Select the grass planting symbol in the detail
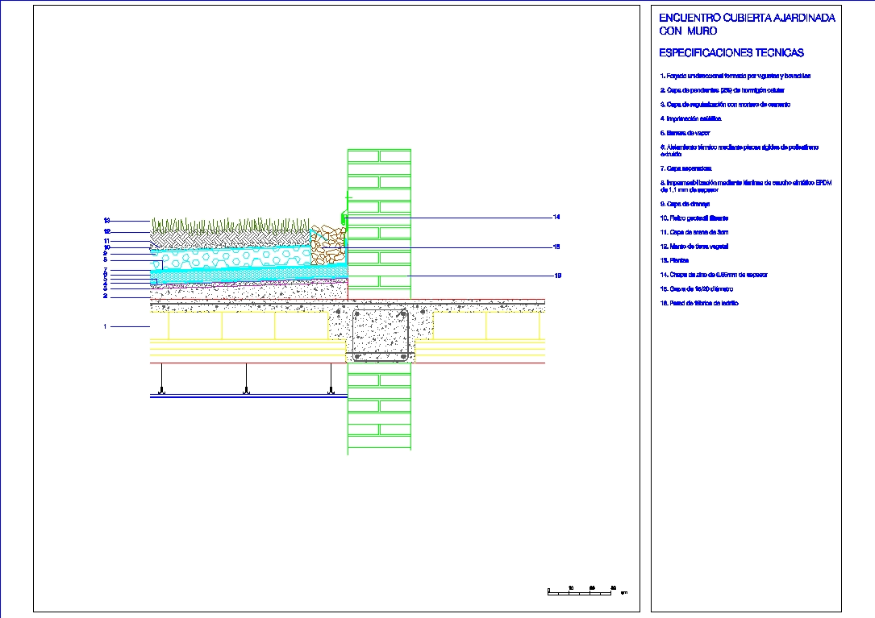This screenshot has height=618, width=875. pyautogui.click(x=242, y=223)
